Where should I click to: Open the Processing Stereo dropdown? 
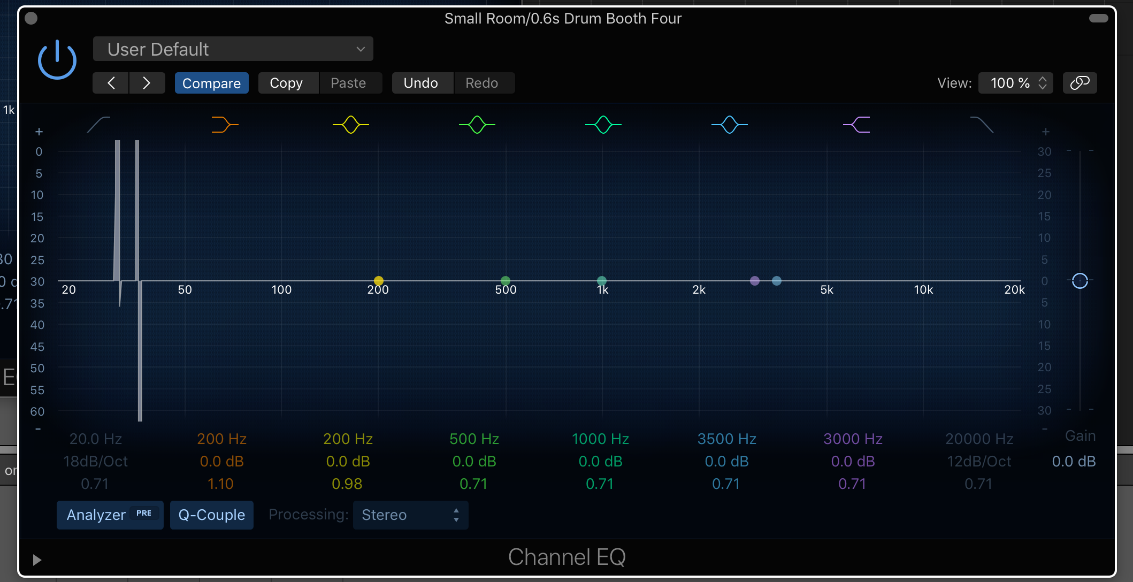coord(410,515)
